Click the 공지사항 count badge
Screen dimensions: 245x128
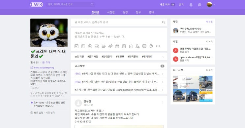point(162,66)
